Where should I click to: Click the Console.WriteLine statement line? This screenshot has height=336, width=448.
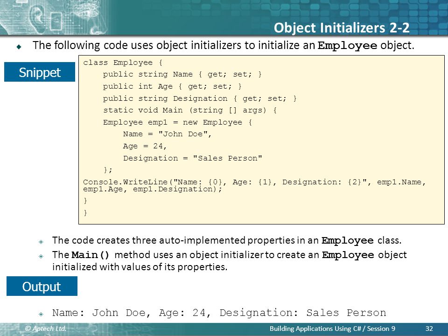tap(254, 182)
